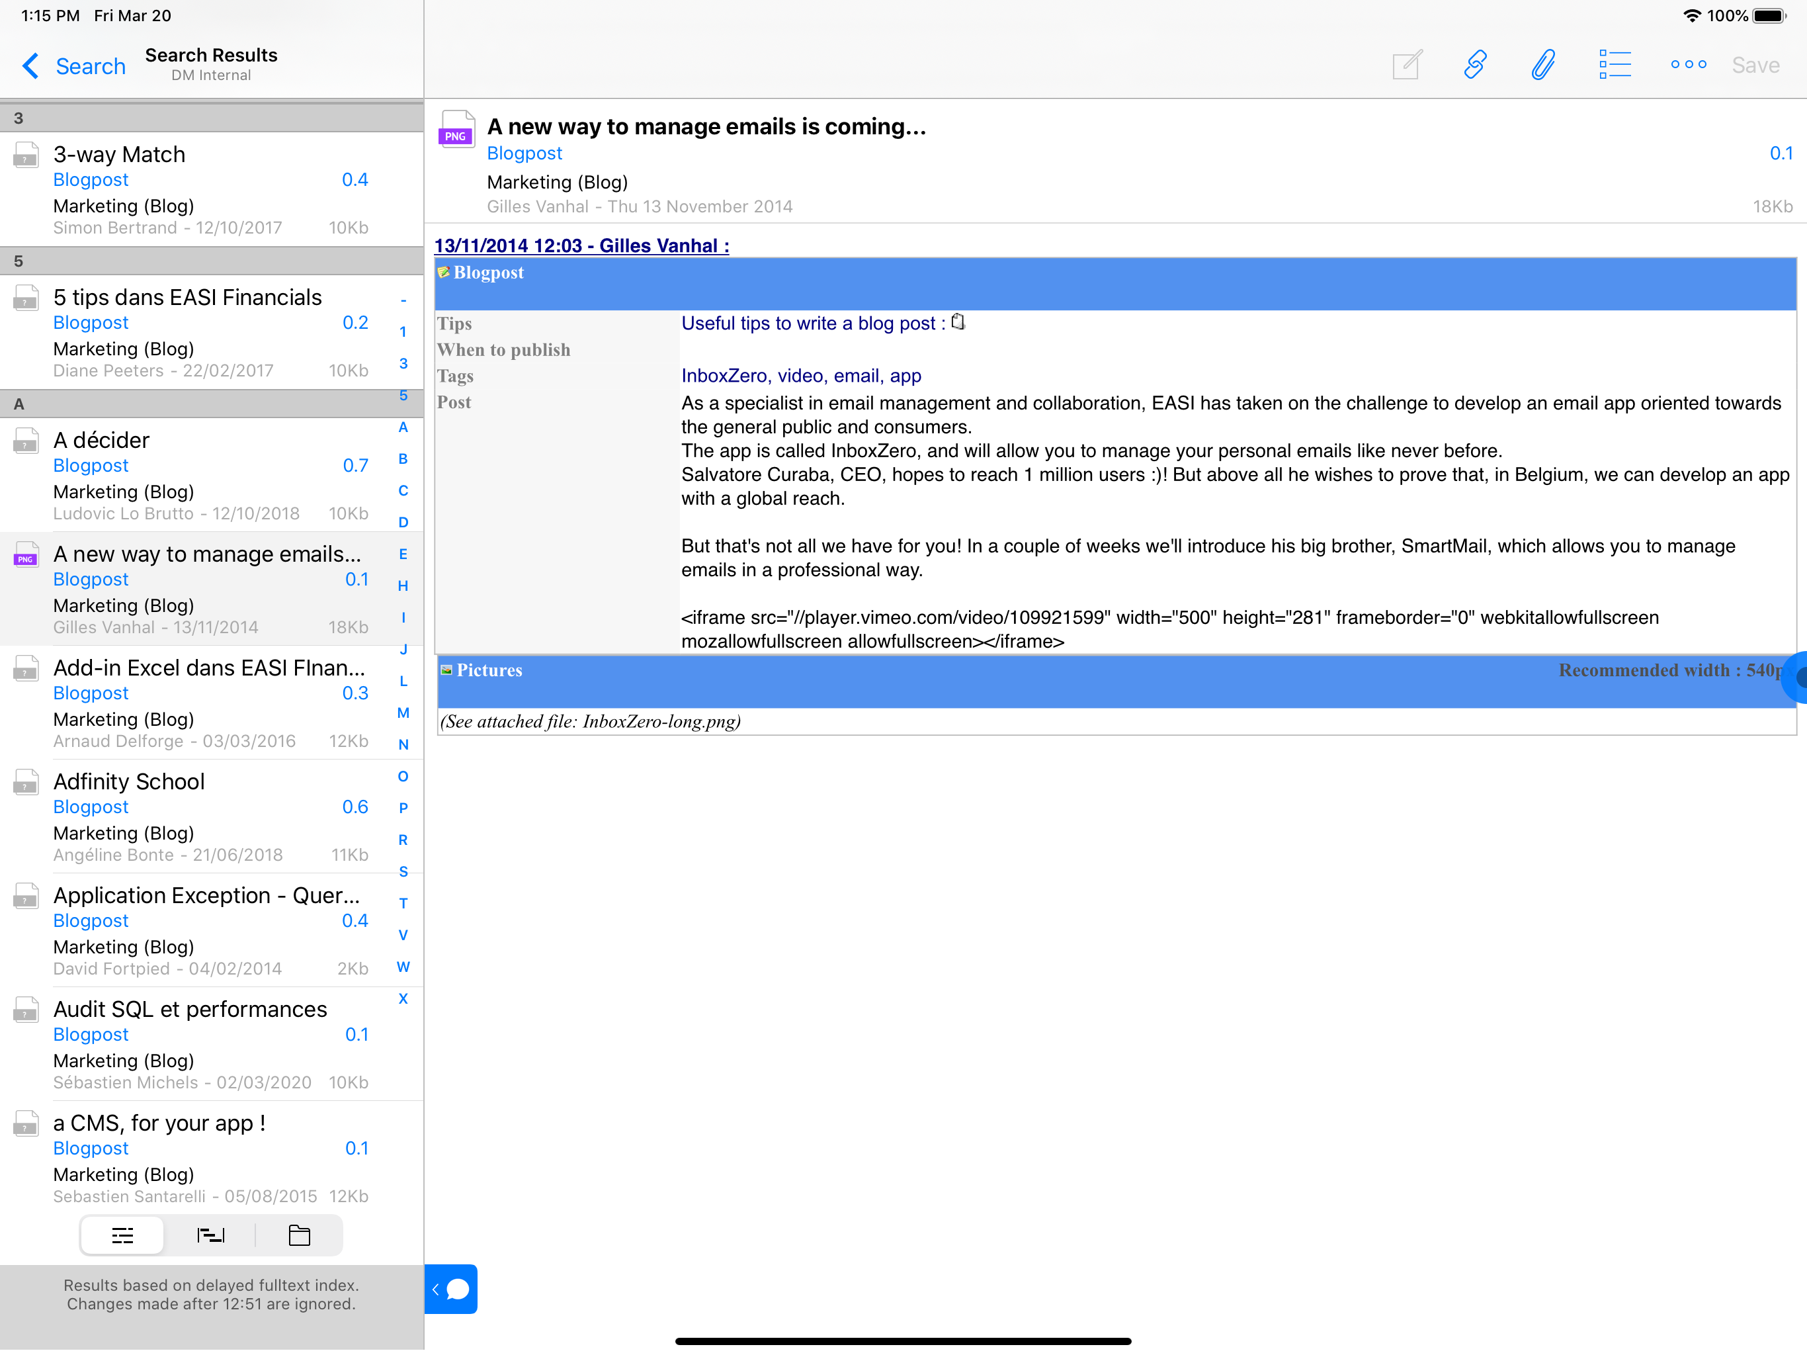Viewport: 1807px width, 1355px height.
Task: Tap the vimeo iframe code text
Action: coord(1170,629)
